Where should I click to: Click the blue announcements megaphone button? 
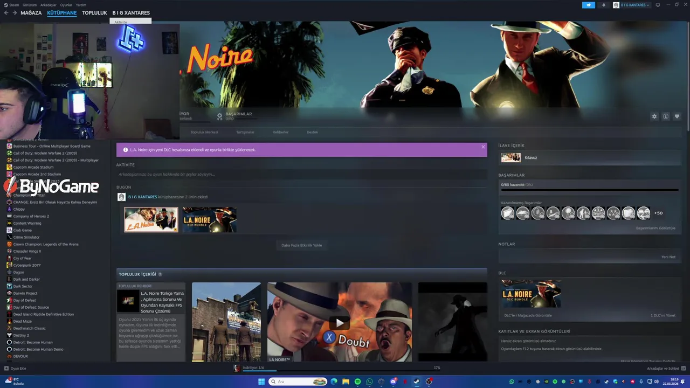coord(589,5)
